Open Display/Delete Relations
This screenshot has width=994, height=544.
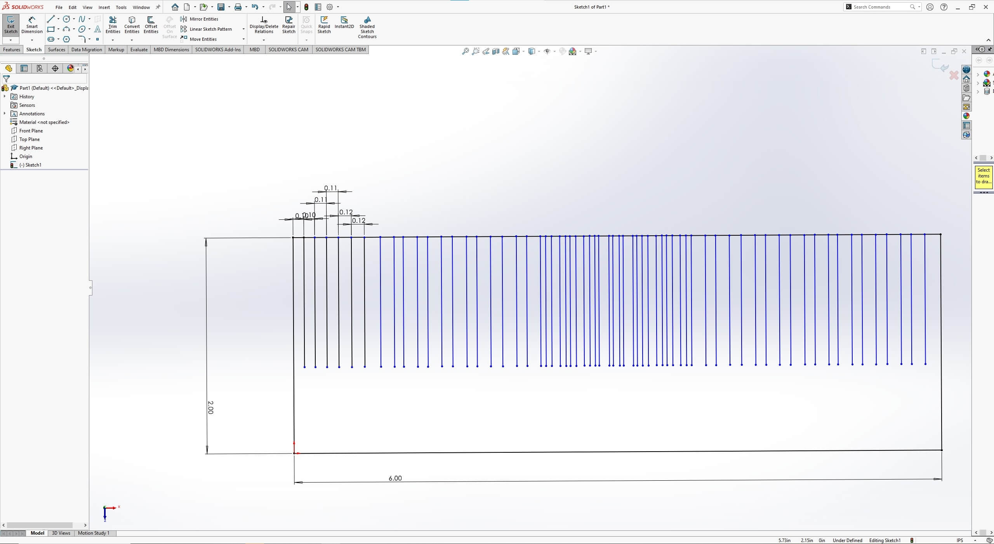(x=264, y=25)
